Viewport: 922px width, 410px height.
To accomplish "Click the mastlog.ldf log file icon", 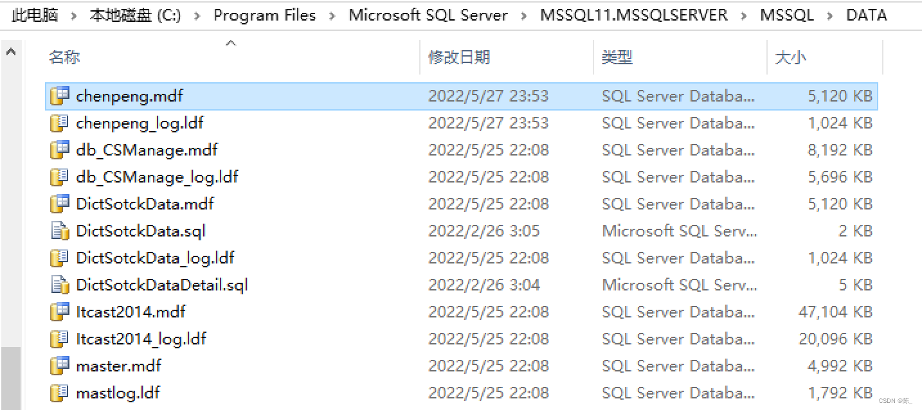I will 60,393.
